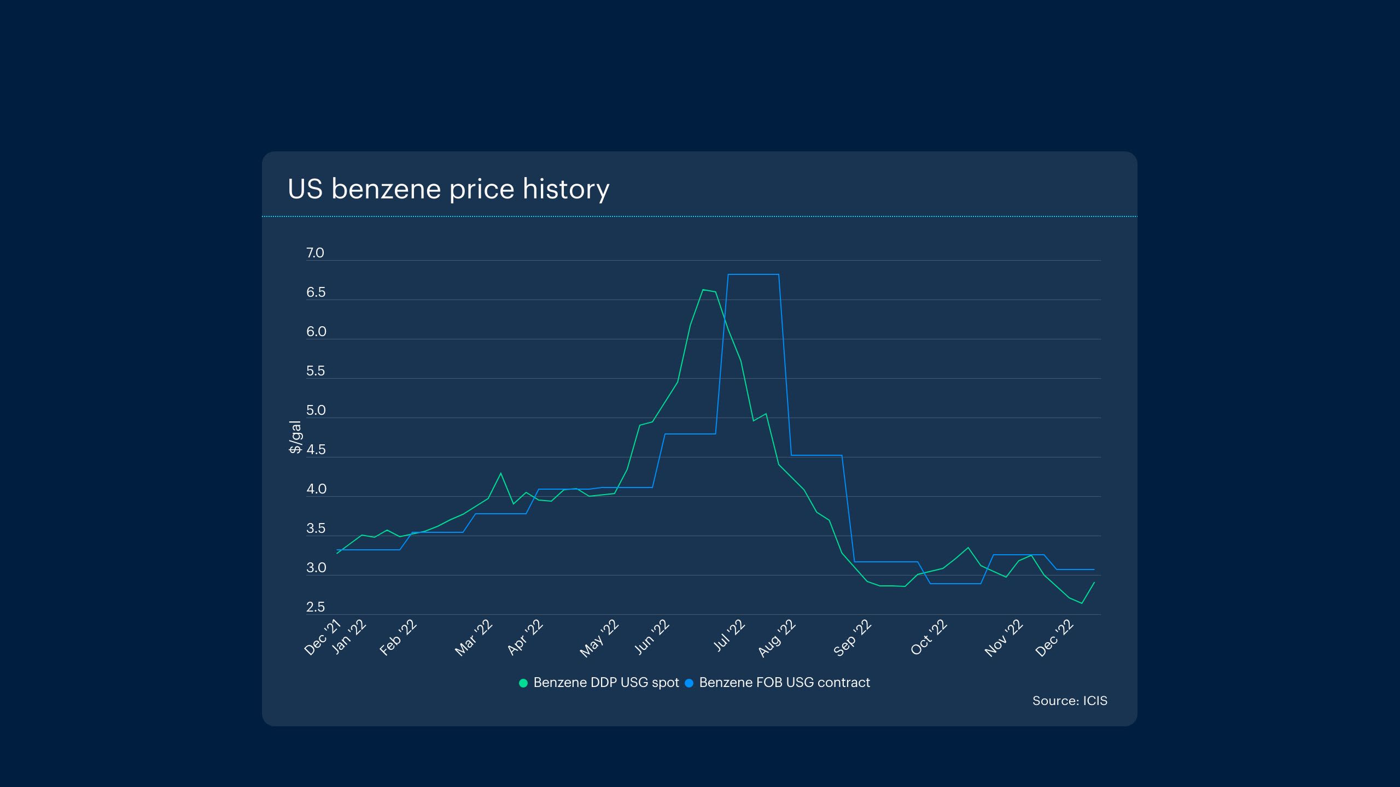Click the Oct '22 x-axis label
Viewport: 1400px width, 787px height.
[929, 638]
